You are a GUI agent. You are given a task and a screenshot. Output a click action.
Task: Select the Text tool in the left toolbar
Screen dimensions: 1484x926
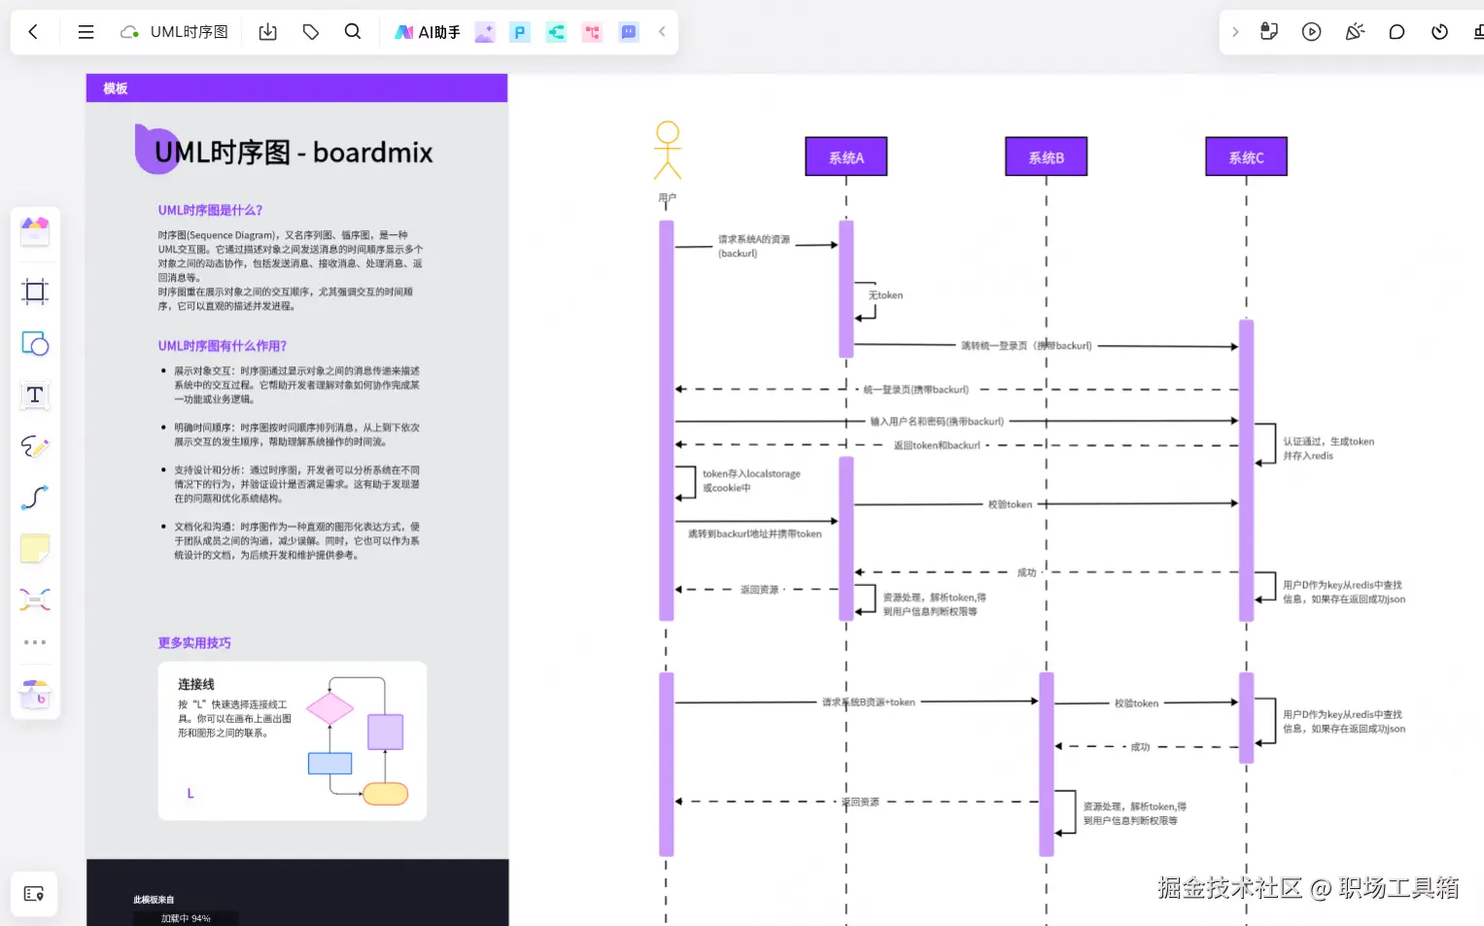35,394
